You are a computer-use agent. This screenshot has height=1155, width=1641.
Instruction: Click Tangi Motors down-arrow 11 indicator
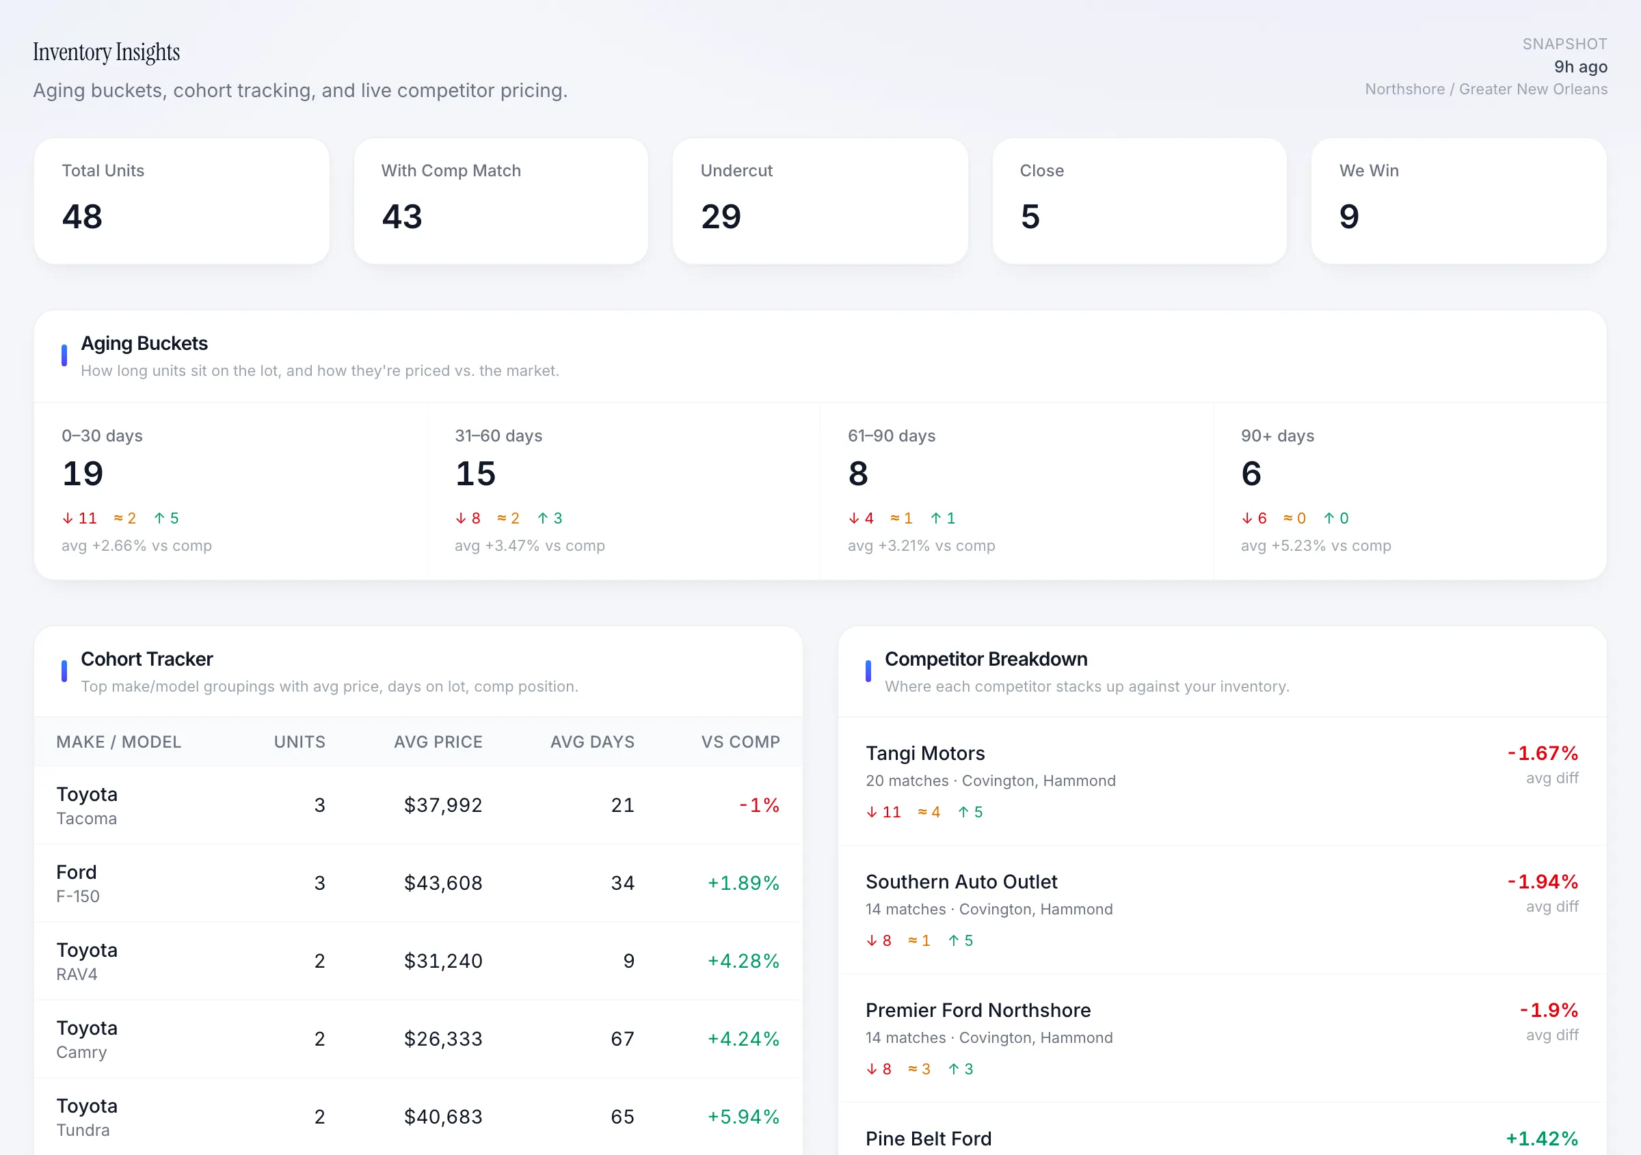point(883,812)
